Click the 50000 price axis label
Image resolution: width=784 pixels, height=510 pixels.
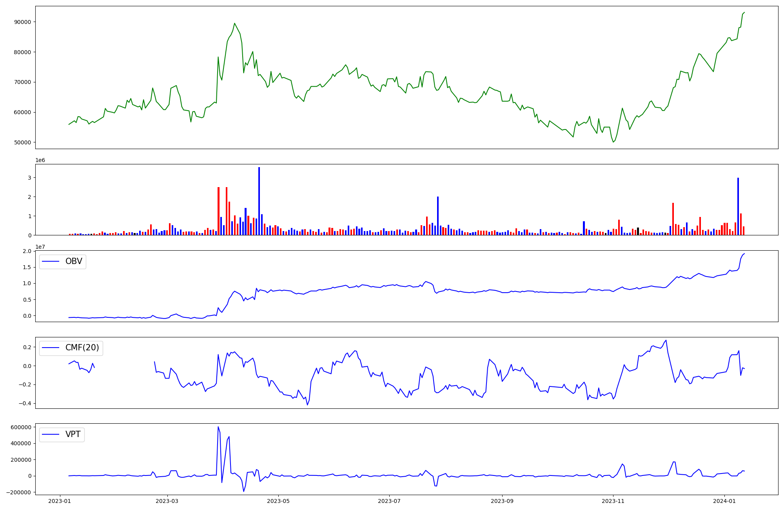point(22,142)
